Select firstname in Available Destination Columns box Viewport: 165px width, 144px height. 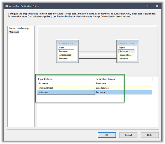pyautogui.click(x=126, y=52)
